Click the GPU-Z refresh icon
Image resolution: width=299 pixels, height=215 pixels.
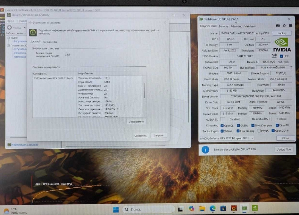tap(284, 26)
